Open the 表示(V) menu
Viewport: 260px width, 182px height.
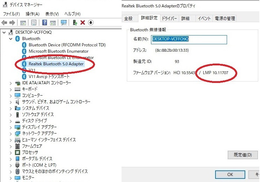[52, 14]
